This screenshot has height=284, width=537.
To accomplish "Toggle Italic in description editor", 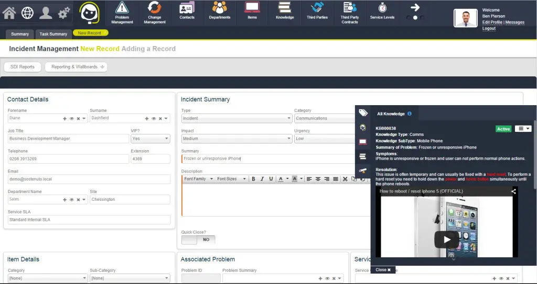I will coord(262,179).
